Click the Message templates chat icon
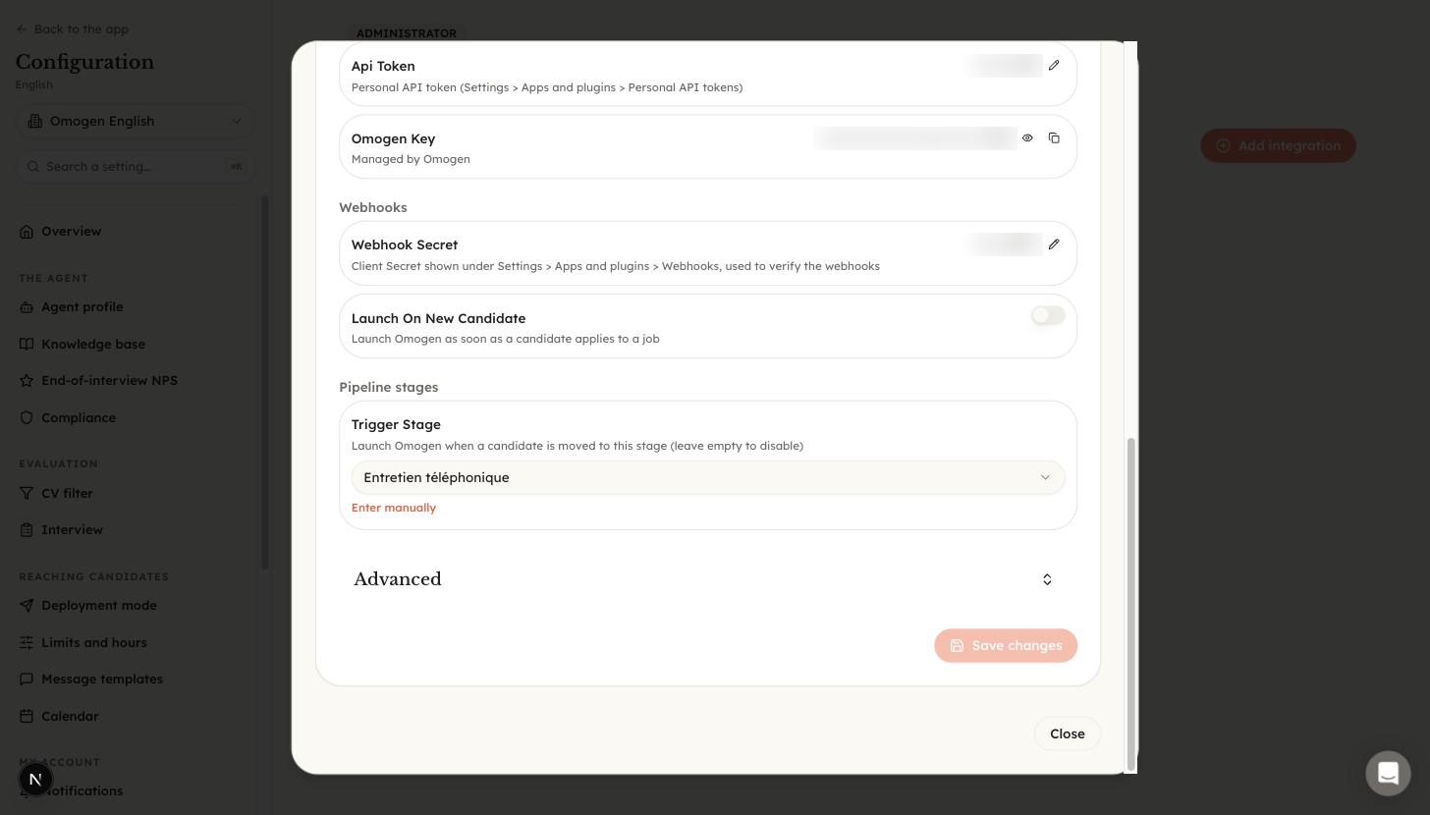This screenshot has height=815, width=1430. pyautogui.click(x=27, y=679)
